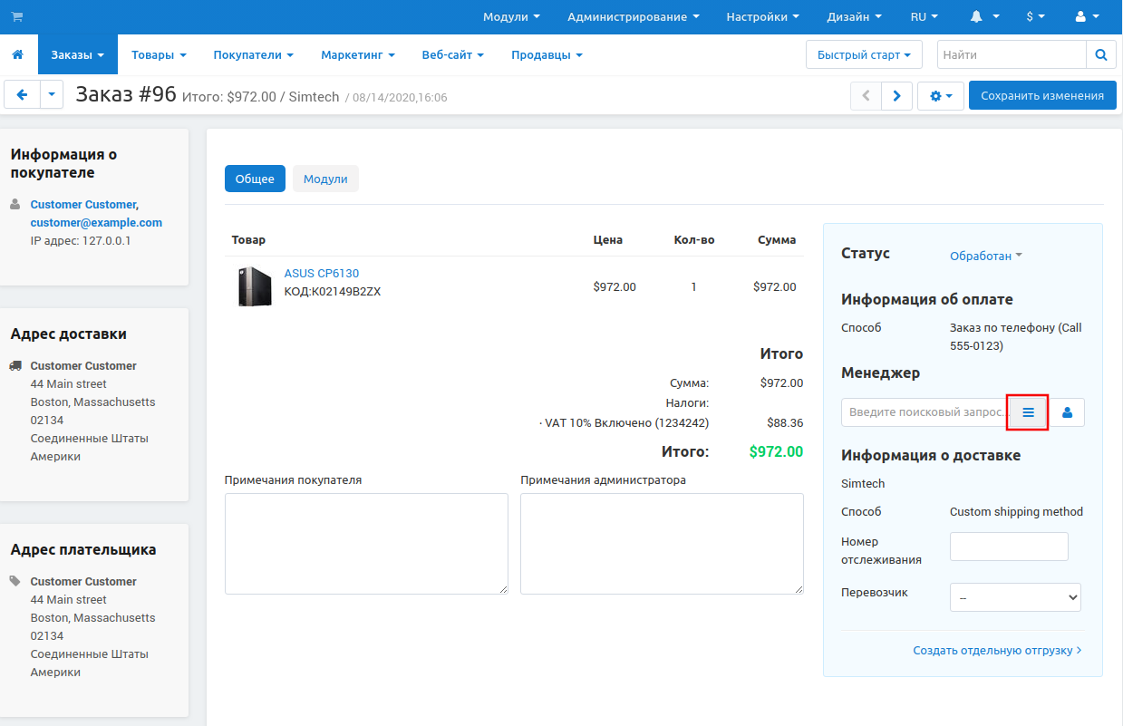The image size is (1123, 726).
Task: Click Сохранить изменения button
Action: click(x=1041, y=95)
